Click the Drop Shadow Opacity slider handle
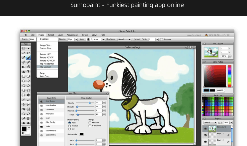 pyautogui.click(x=89, y=103)
